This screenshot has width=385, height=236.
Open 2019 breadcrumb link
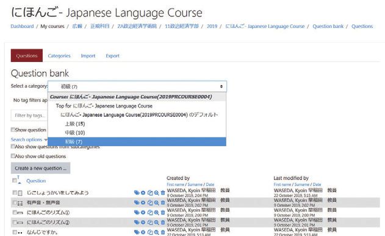point(212,26)
